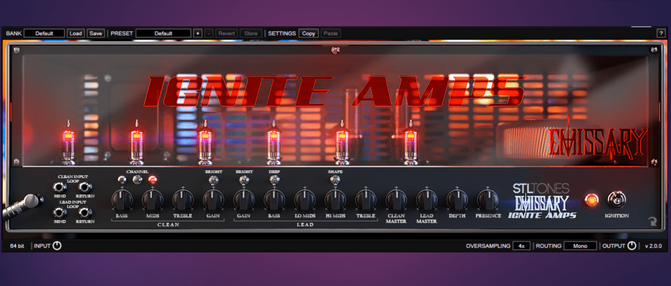This screenshot has height=286, width=671.
Task: Click the BANK label text
Action: tap(13, 33)
